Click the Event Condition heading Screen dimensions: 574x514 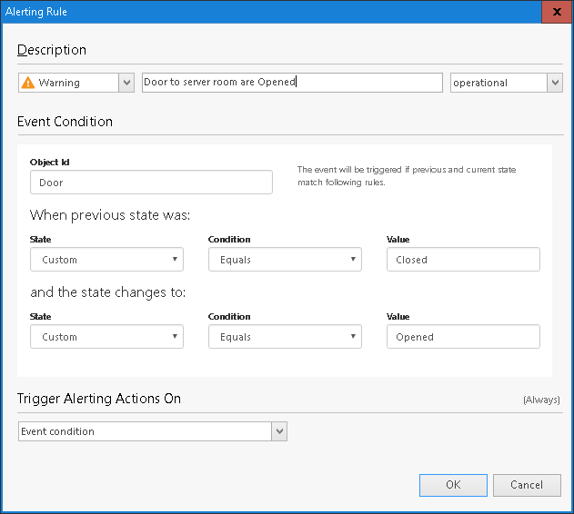click(65, 122)
